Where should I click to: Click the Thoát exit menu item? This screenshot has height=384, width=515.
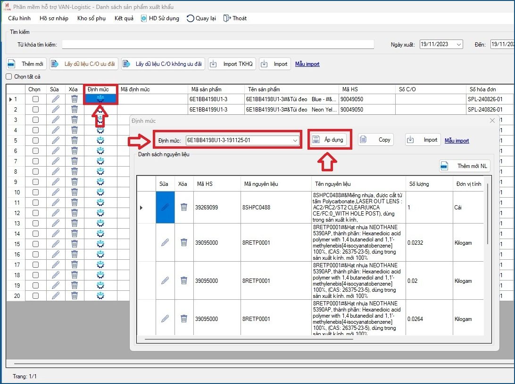(x=235, y=18)
